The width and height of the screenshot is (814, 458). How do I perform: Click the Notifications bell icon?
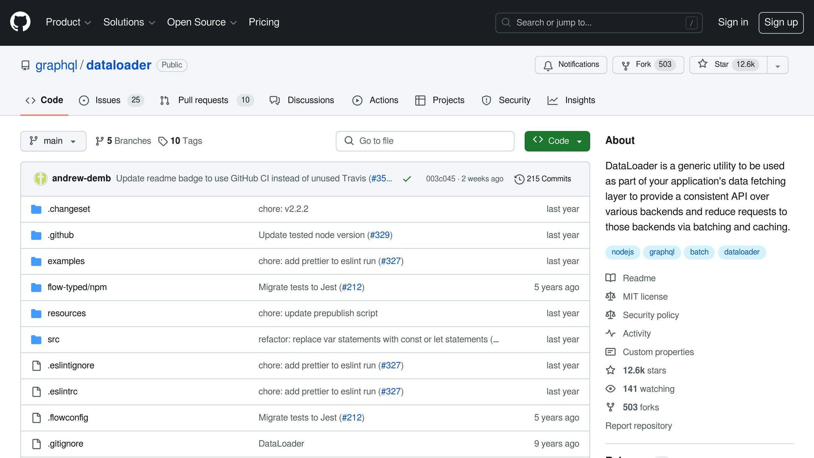[x=548, y=65]
